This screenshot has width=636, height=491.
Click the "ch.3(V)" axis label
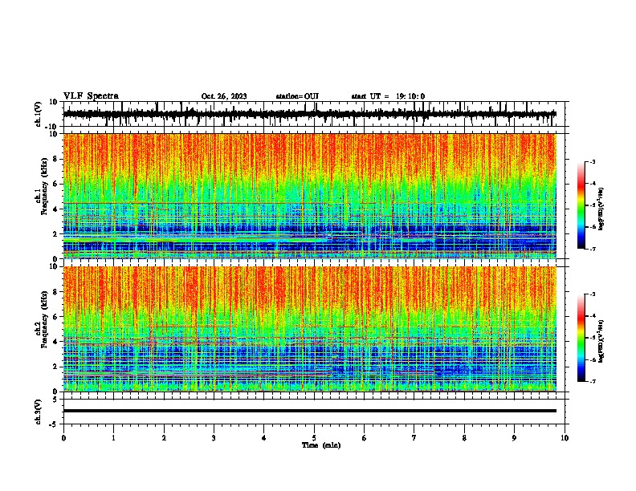39,412
